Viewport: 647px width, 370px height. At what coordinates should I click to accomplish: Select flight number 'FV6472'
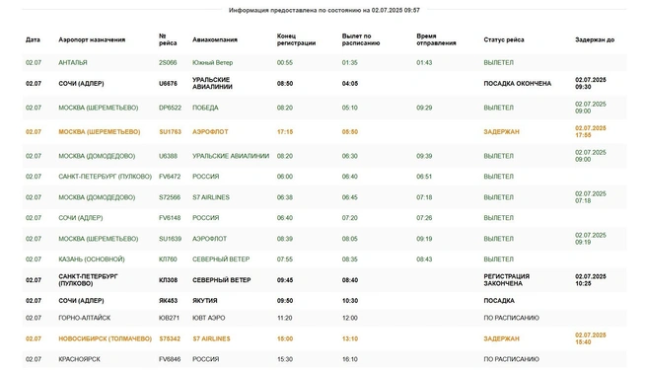pos(170,177)
